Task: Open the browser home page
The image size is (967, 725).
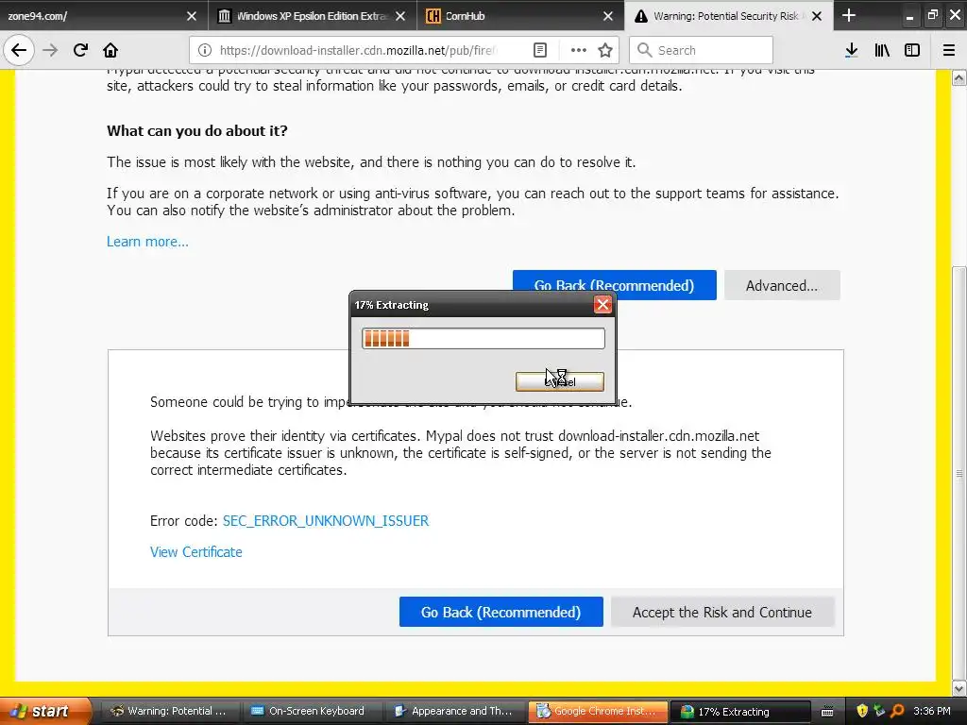Action: click(x=110, y=50)
